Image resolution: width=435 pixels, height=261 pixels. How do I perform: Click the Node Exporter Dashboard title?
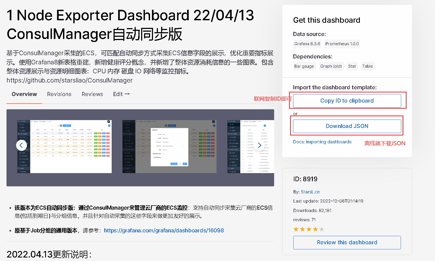(x=130, y=25)
